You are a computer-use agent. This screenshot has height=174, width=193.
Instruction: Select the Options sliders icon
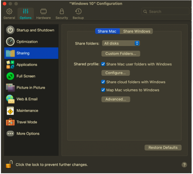click(26, 12)
